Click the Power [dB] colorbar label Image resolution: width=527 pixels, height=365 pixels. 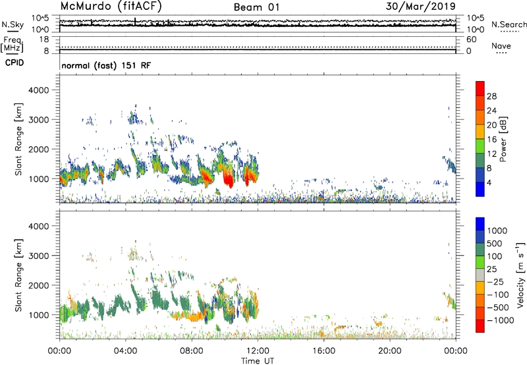(x=503, y=139)
